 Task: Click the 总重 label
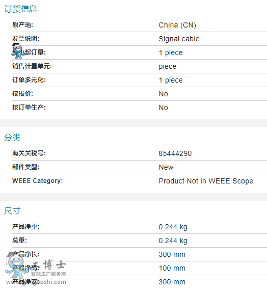(x=19, y=241)
